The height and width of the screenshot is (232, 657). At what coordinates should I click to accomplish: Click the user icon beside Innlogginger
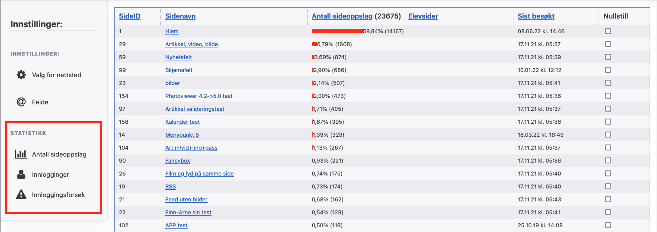[21, 174]
